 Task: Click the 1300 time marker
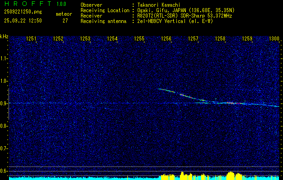coord(274,39)
